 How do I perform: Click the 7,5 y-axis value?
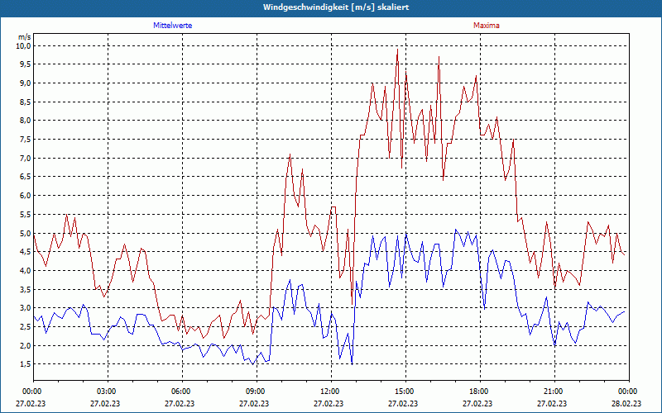26,139
